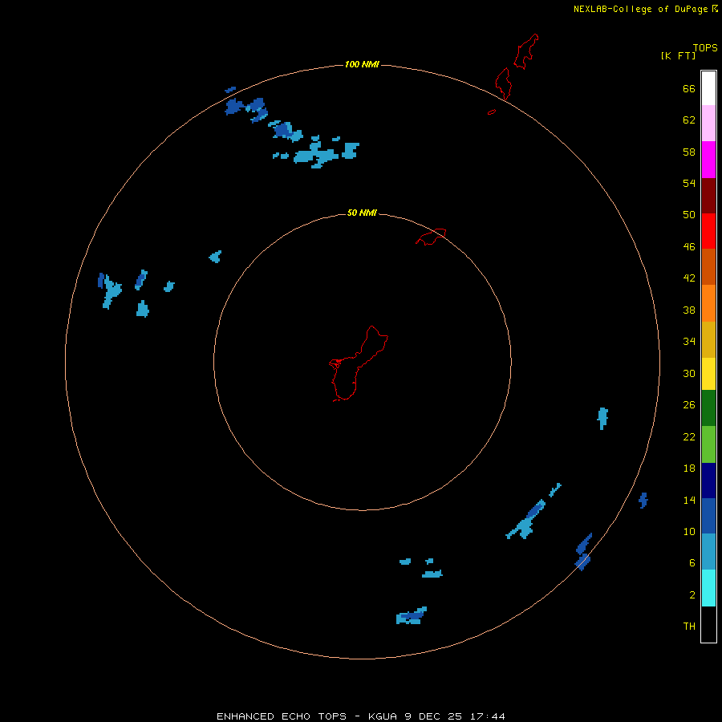Click the legend value "6"
This screenshot has width=722, height=722.
[x=692, y=563]
